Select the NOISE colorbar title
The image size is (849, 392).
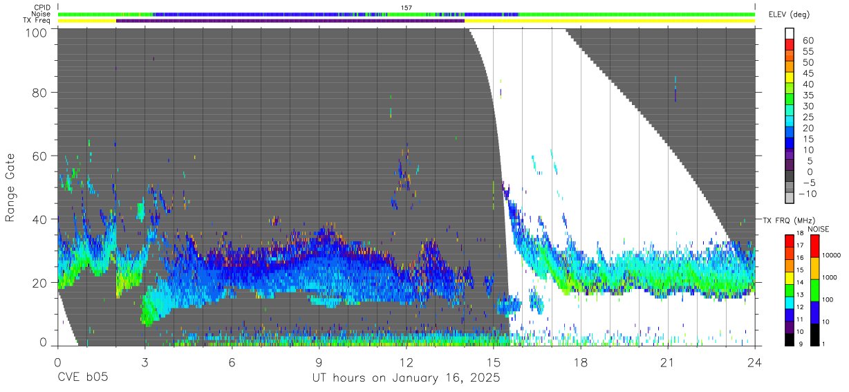pos(820,229)
